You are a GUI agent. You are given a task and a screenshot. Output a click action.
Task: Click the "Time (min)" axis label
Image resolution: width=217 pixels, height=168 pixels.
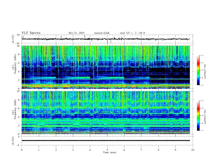point(110,152)
